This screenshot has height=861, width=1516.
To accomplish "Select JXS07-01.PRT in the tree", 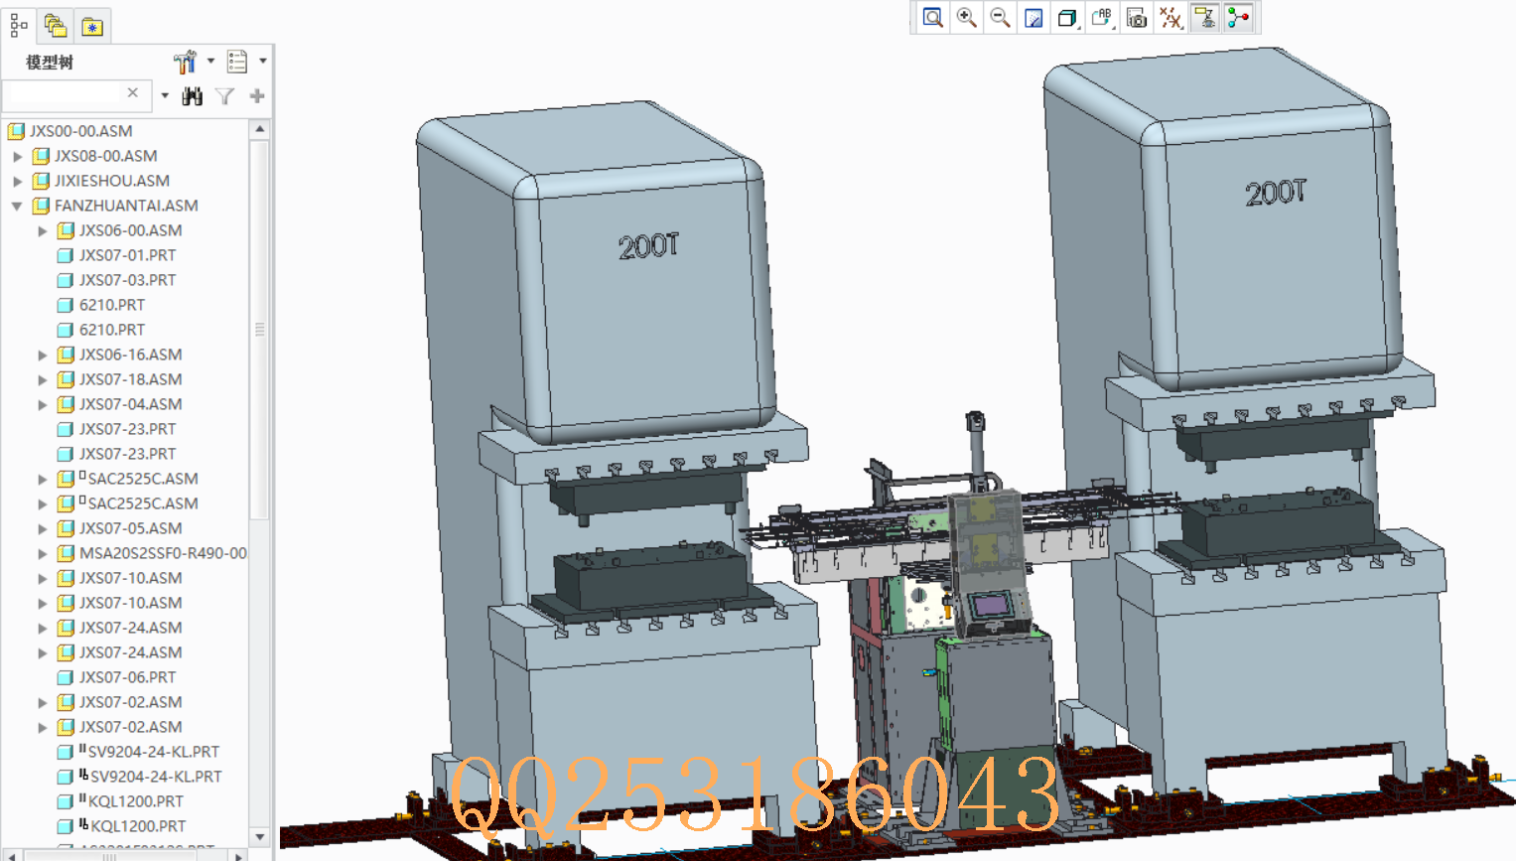I will (127, 255).
